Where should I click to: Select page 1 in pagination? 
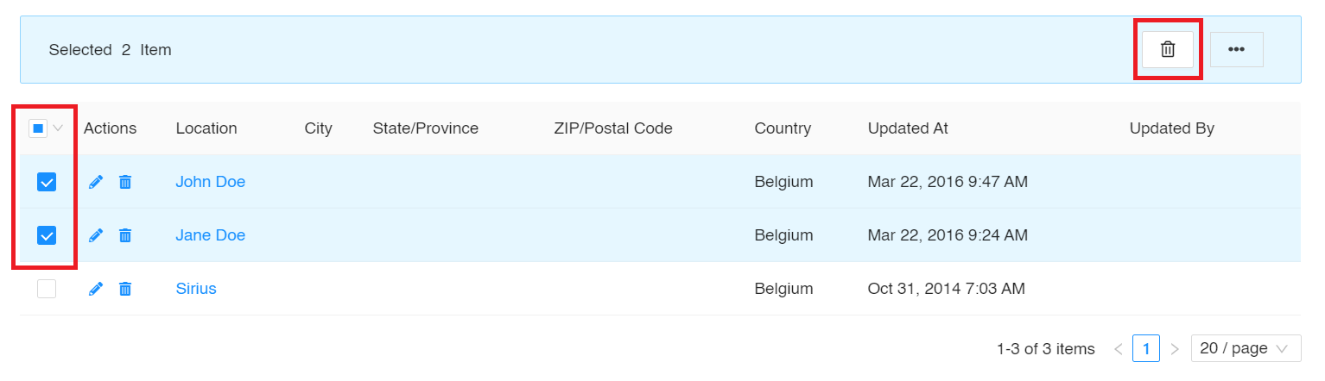click(1146, 348)
